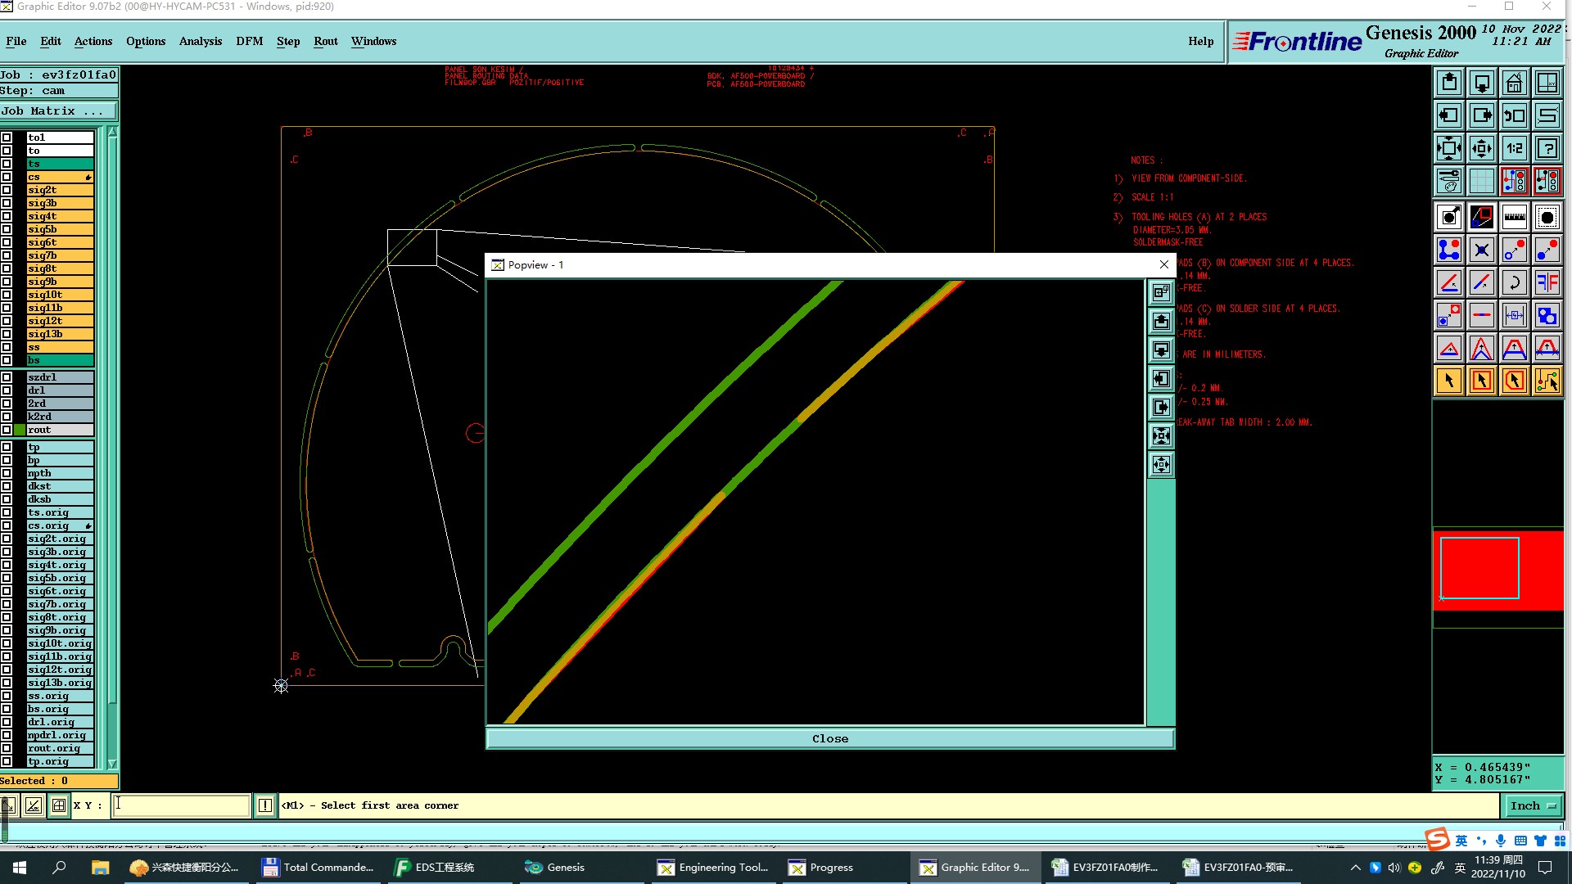Open the DFM menu
Screen dimensions: 1572x884
click(249, 41)
